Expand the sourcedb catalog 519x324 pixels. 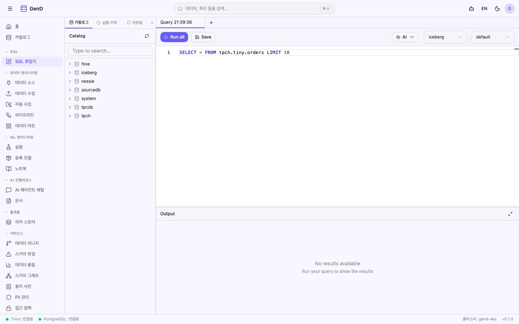70,90
